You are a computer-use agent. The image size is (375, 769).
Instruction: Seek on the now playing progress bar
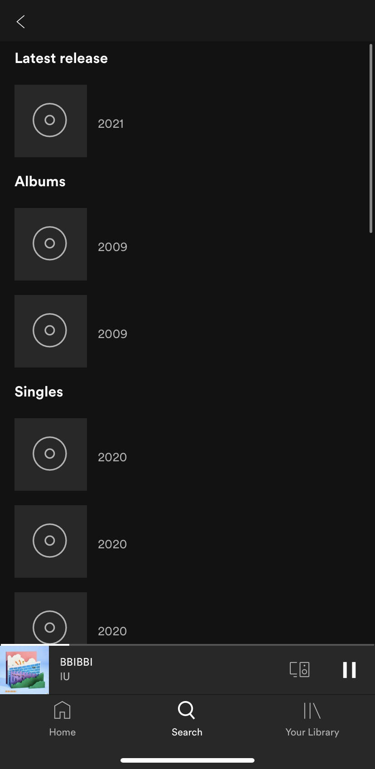(187, 644)
